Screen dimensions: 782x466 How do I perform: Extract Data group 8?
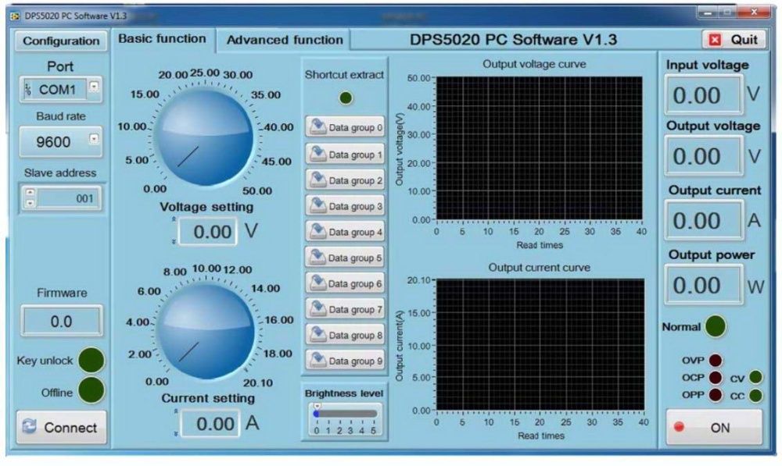tap(345, 335)
